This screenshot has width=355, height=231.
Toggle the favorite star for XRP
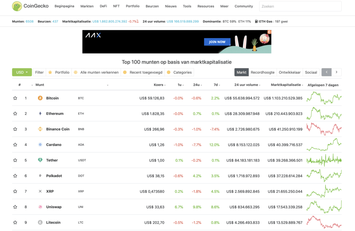pos(15,192)
